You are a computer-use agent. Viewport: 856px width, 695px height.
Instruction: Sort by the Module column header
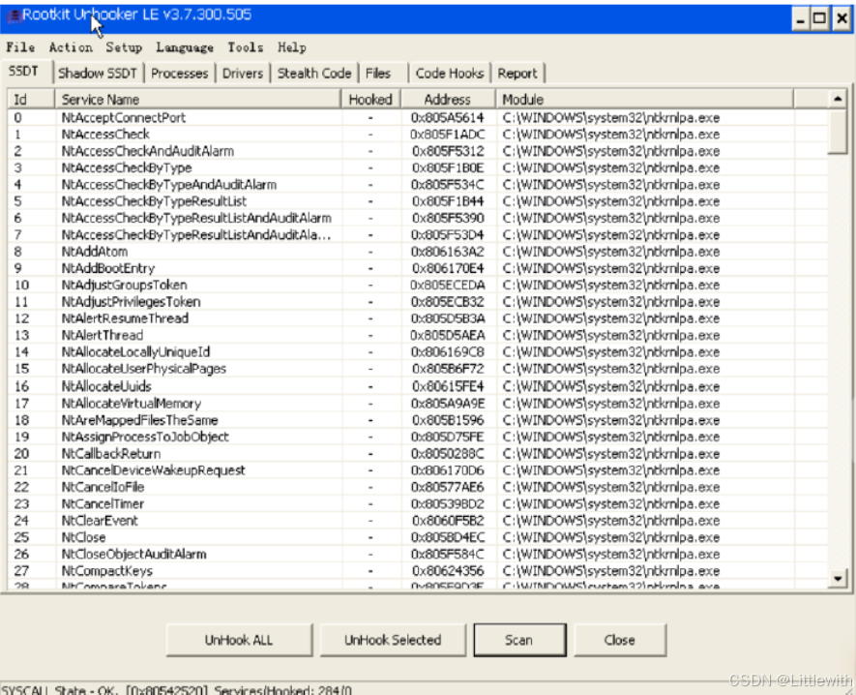click(644, 100)
